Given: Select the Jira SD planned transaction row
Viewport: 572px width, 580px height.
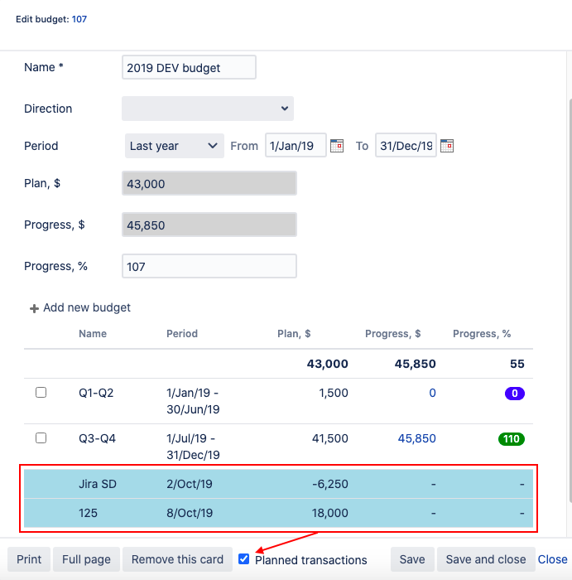Looking at the screenshot, I should [281, 485].
